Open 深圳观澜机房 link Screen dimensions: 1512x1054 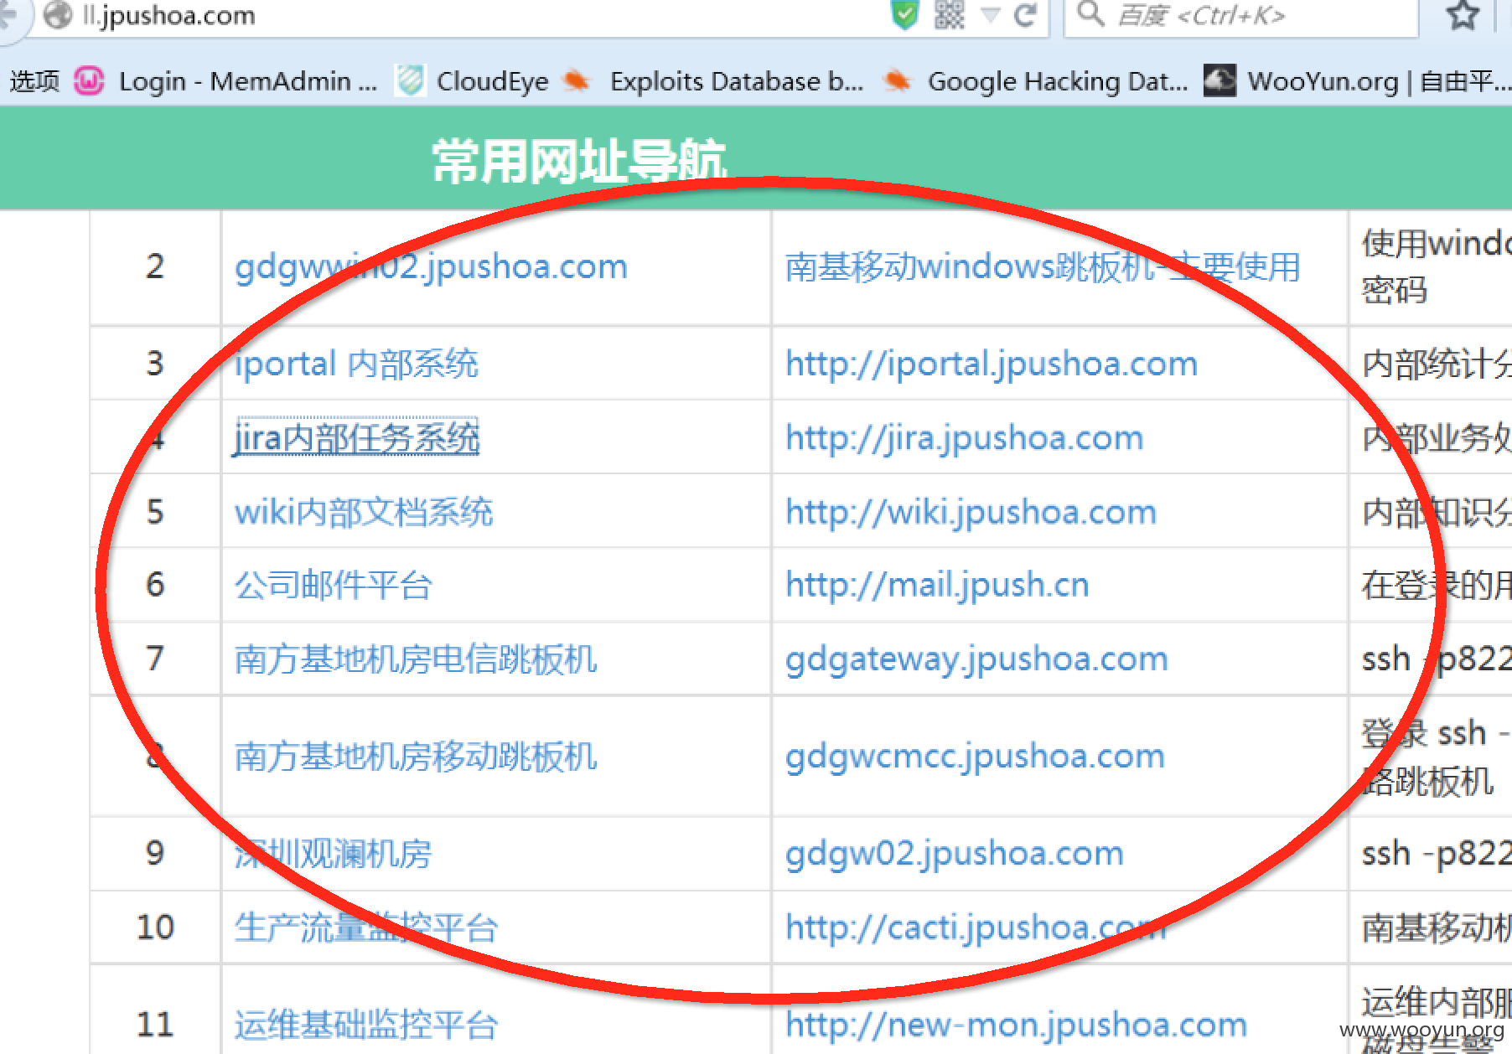(333, 853)
